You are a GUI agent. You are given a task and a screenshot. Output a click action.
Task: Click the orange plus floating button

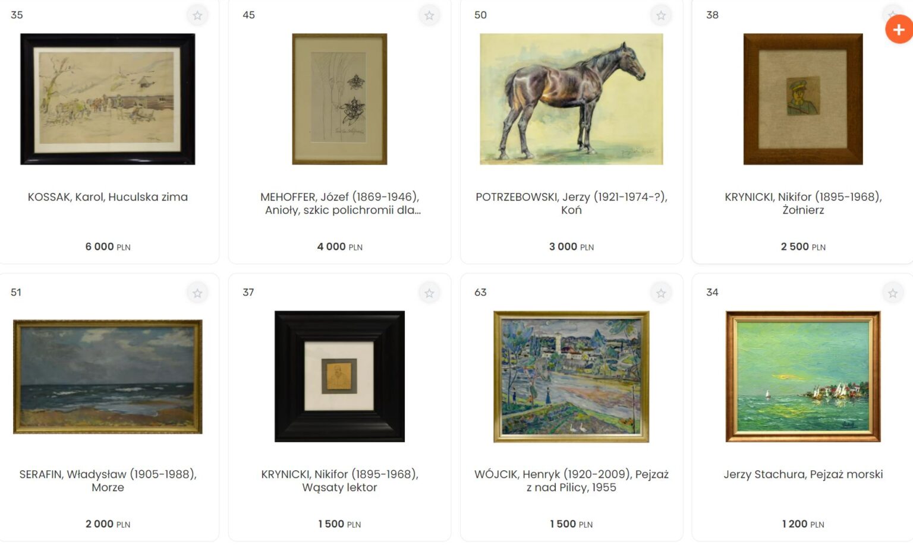(x=899, y=30)
